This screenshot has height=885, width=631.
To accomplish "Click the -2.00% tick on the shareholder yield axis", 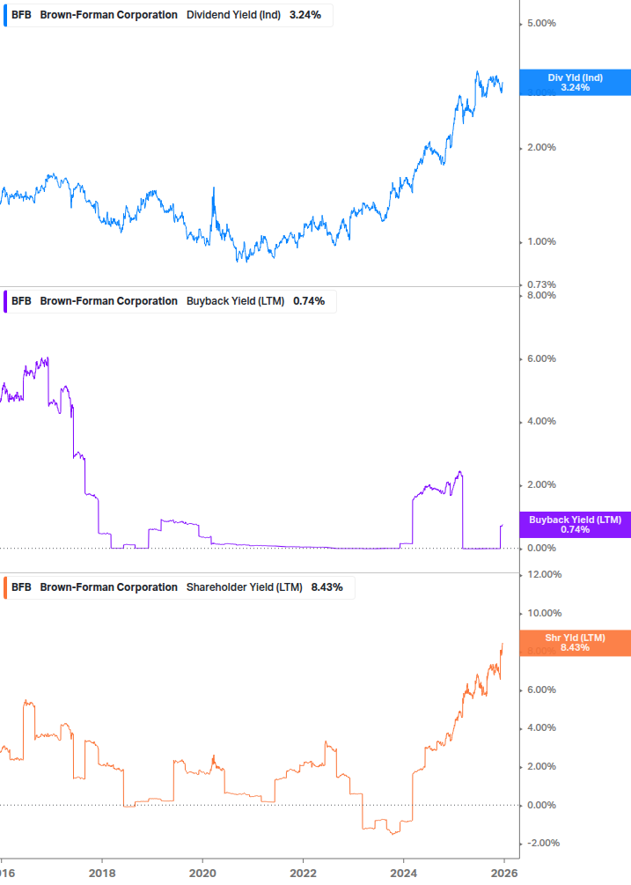I will [544, 844].
